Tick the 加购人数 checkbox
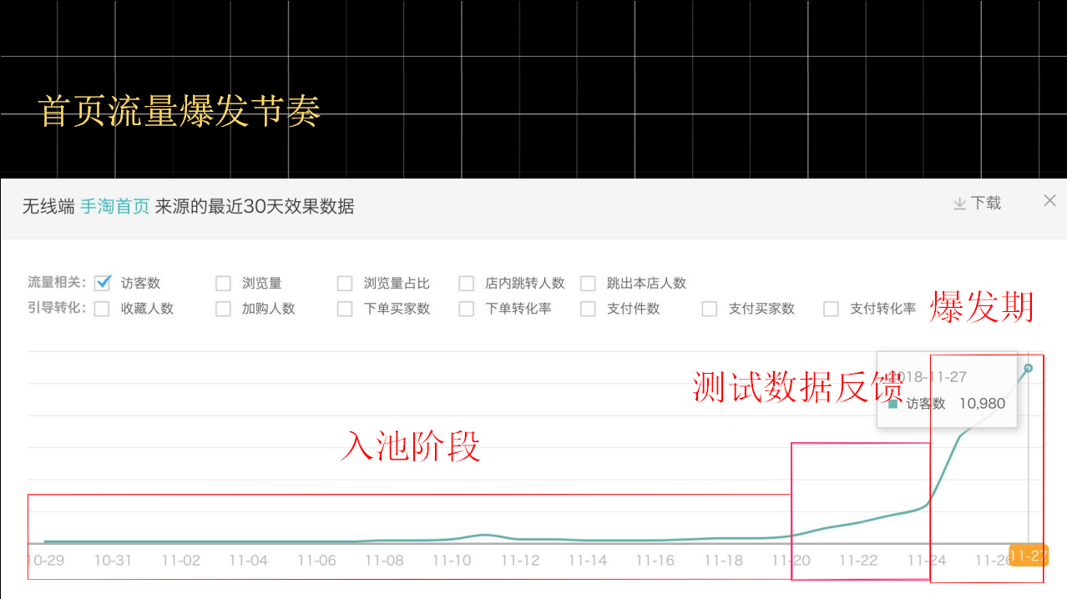 click(223, 309)
